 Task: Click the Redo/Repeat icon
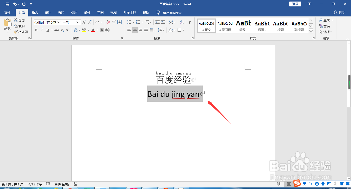coord(24,4)
